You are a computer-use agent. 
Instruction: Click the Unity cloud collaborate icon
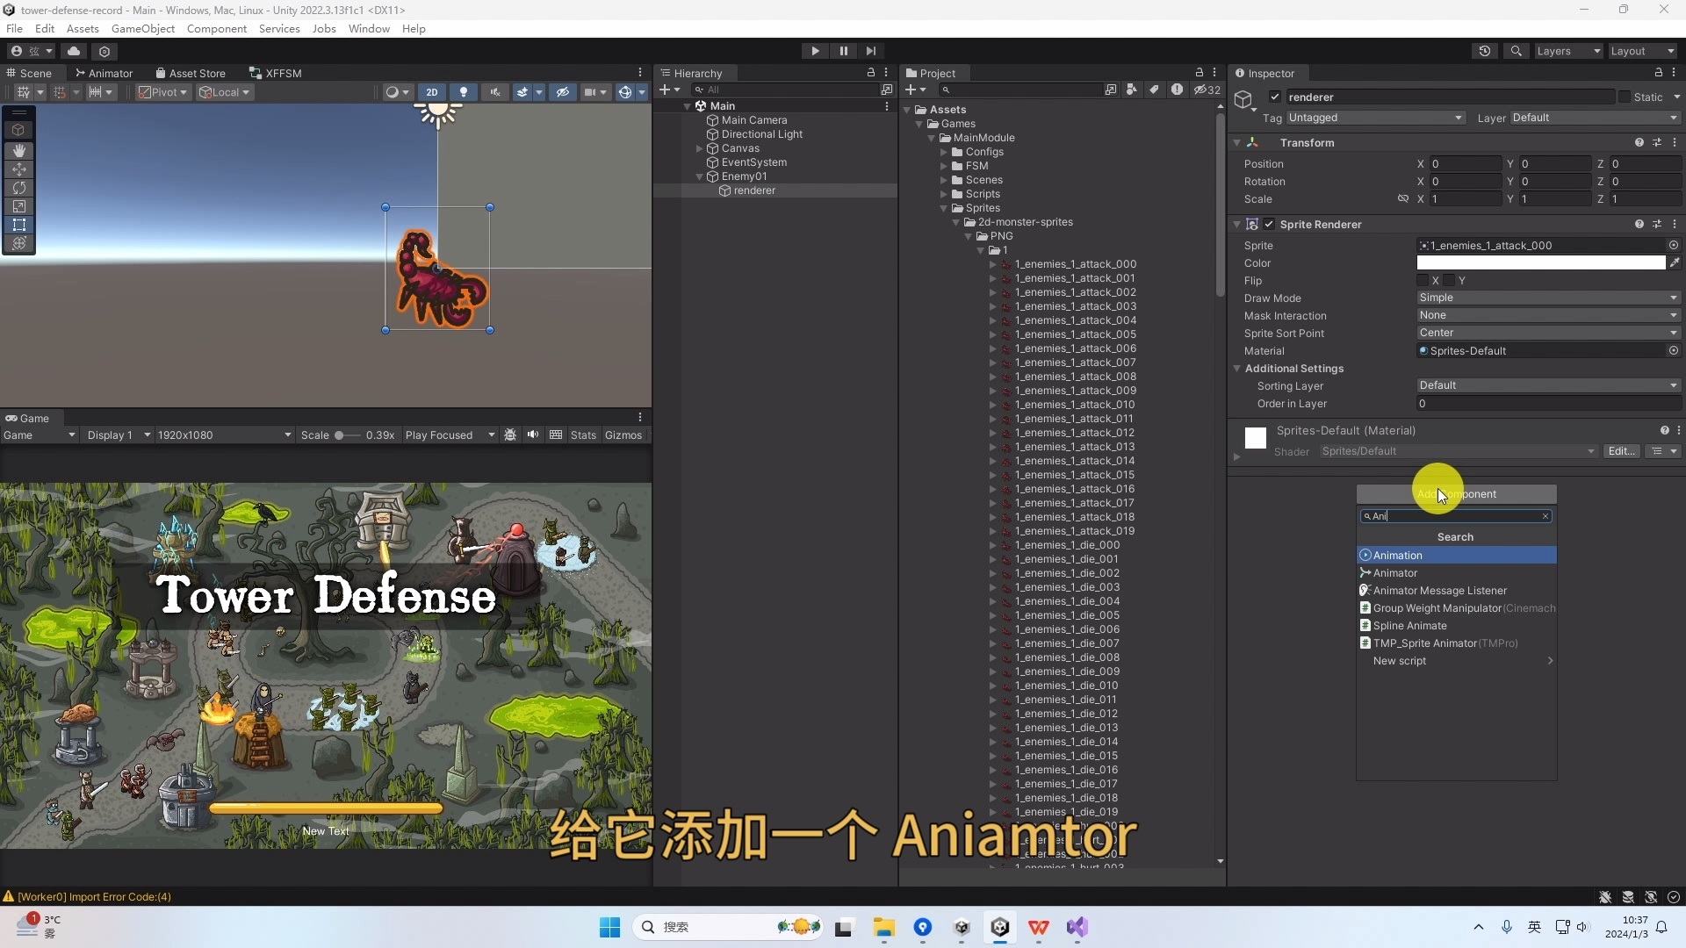coord(74,51)
